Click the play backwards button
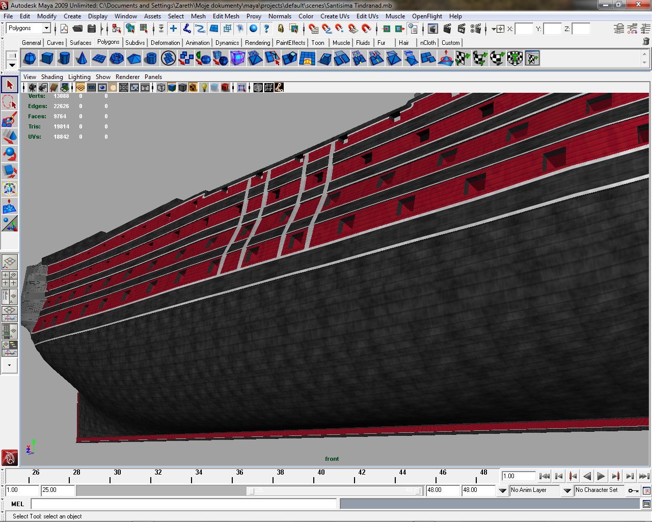Image resolution: width=652 pixels, height=522 pixels. coord(587,476)
